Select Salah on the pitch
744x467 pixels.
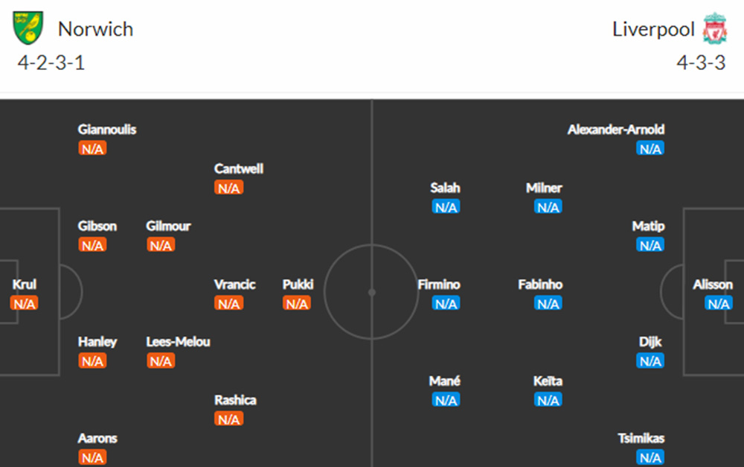coord(445,188)
